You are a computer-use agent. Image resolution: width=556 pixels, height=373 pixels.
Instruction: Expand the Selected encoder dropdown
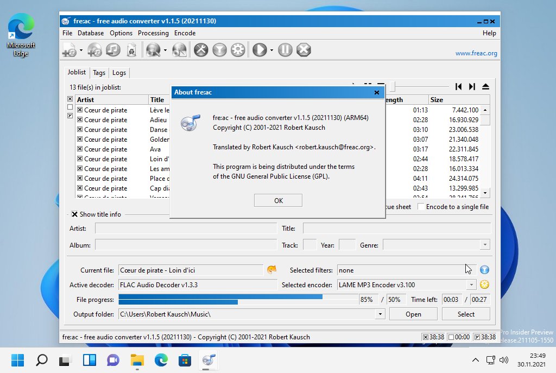click(471, 285)
